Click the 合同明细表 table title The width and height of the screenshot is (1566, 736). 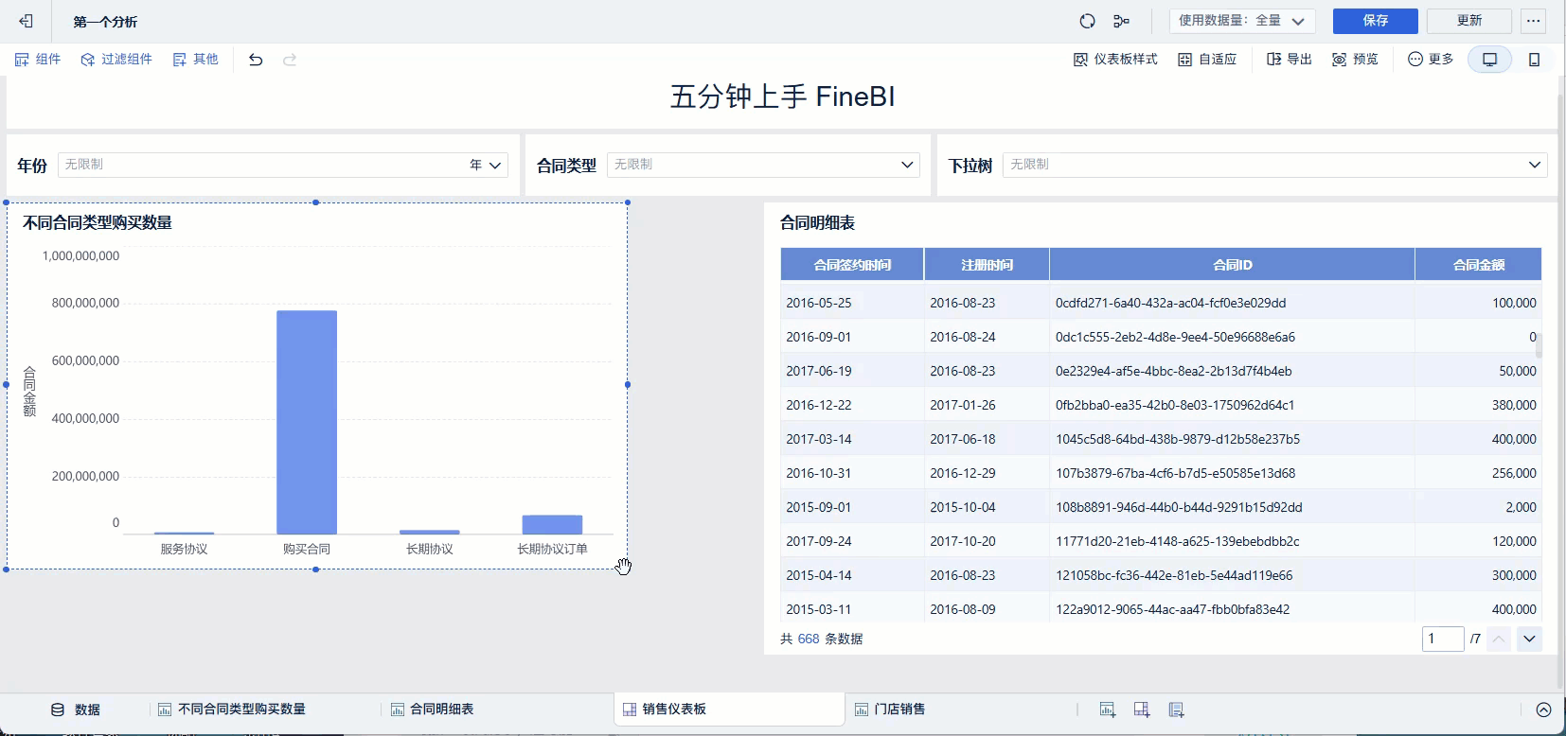817,223
